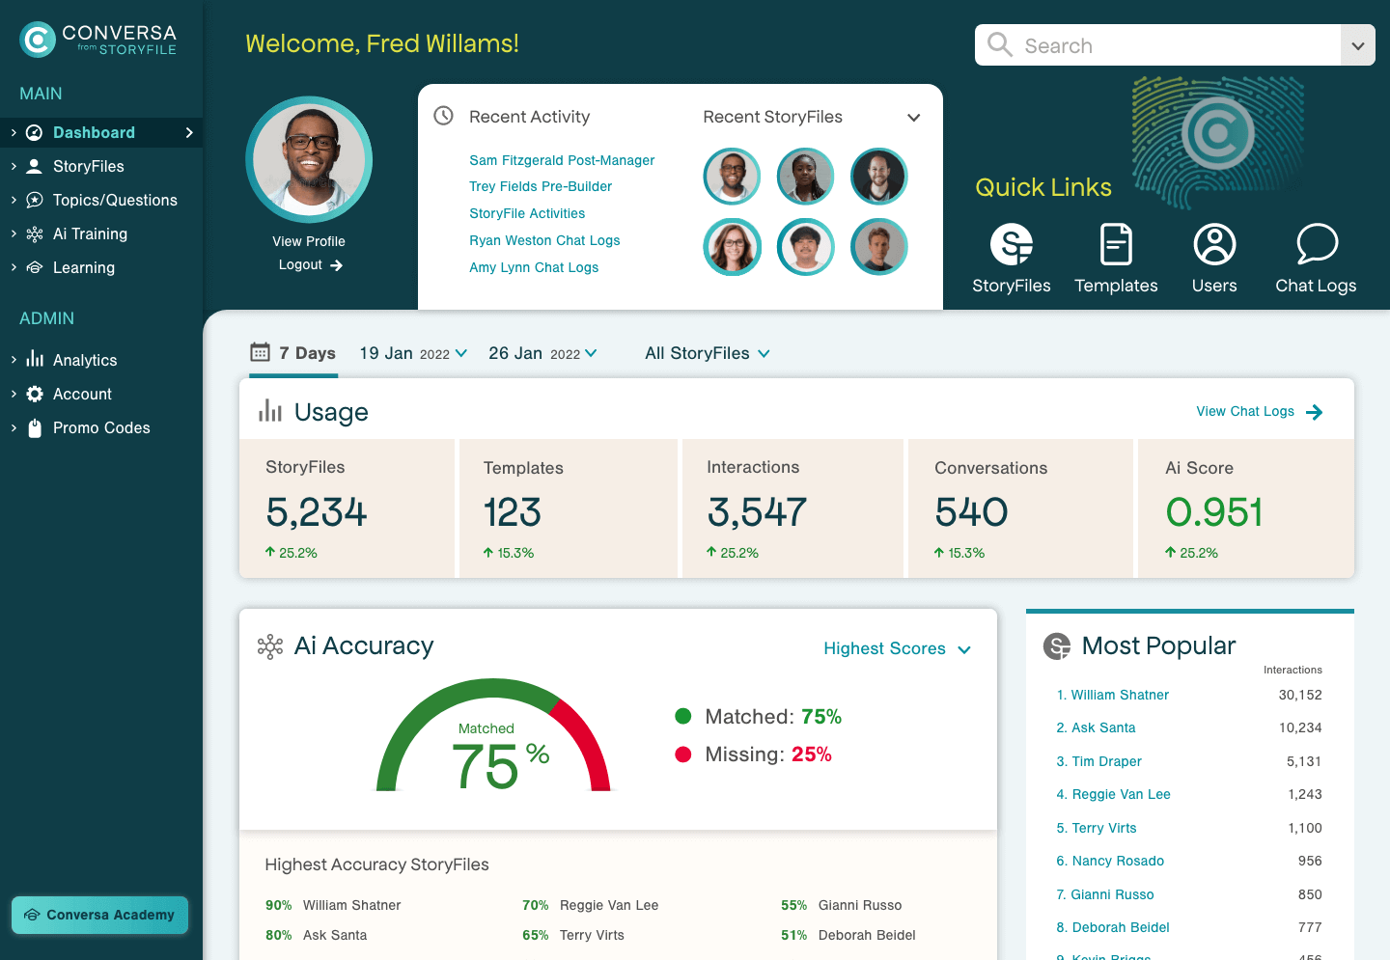Click the arrow beside View Chat Logs
This screenshot has width=1390, height=960.
[1314, 412]
